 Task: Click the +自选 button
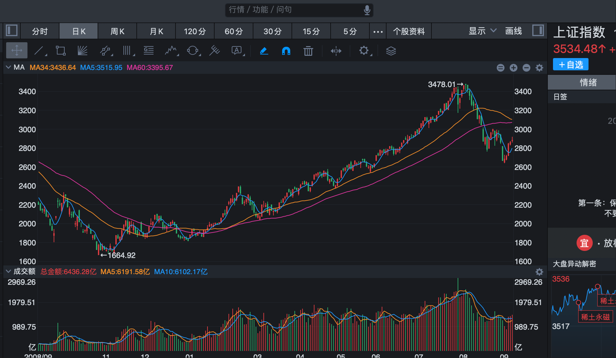click(571, 65)
